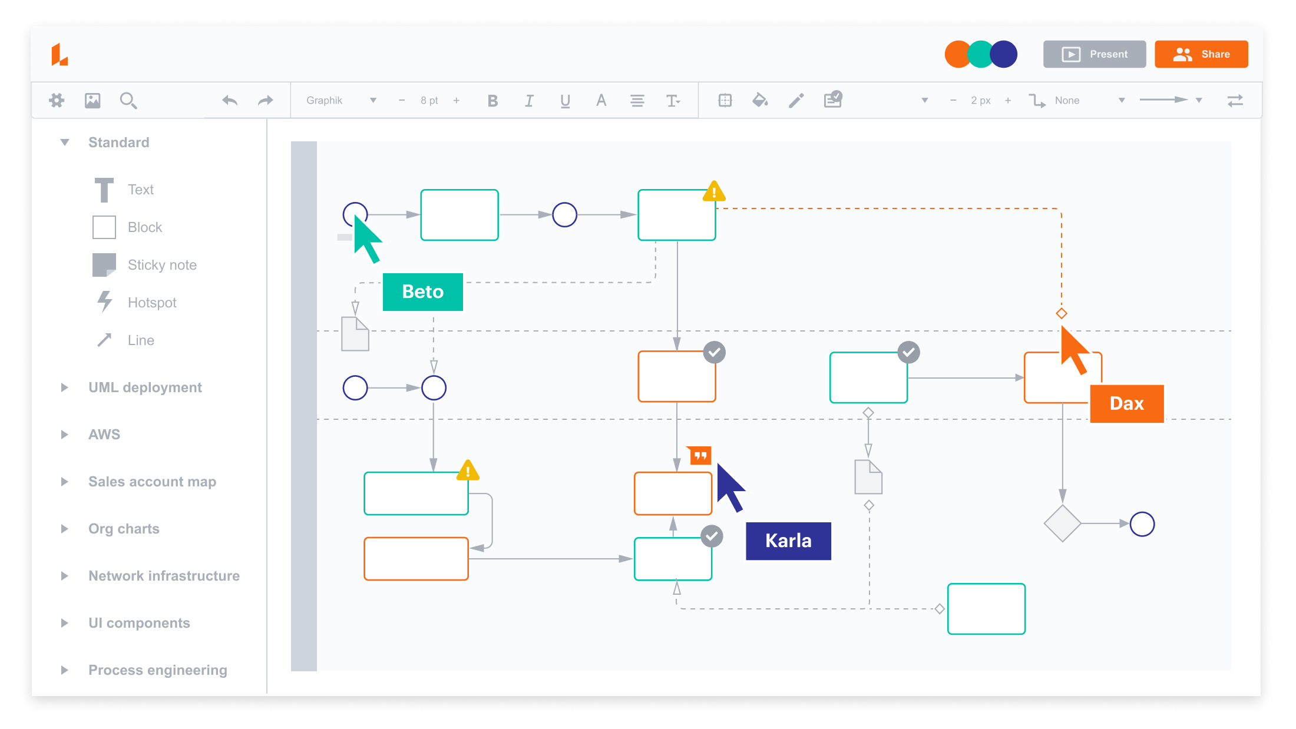
Task: Click the checklist/task icon
Action: (x=833, y=100)
